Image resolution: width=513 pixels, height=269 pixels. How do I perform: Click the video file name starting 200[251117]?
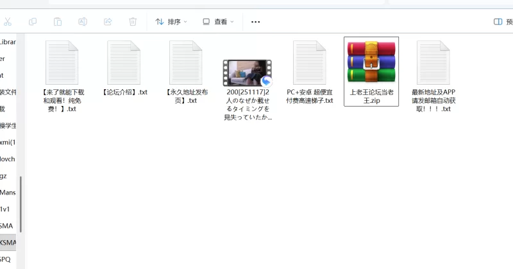pos(248,105)
